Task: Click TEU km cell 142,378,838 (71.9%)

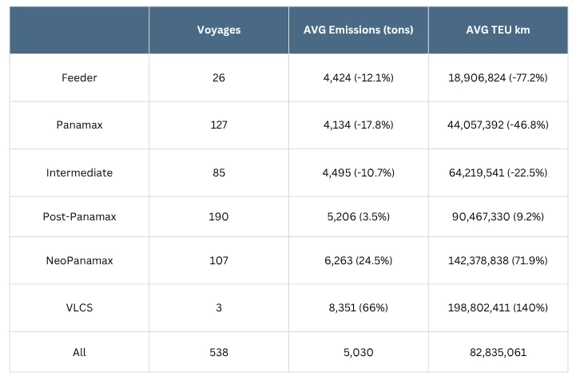Action: [498, 260]
